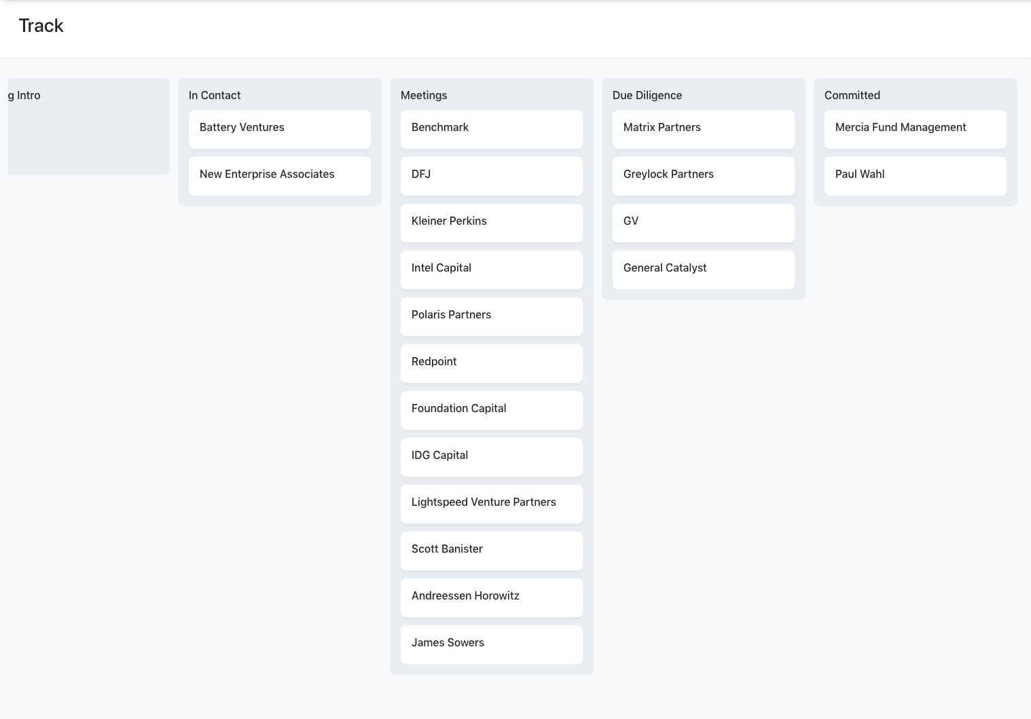Viewport: 1031px width, 719px height.
Task: Select the New Enterprise Associates card
Action: (280, 176)
